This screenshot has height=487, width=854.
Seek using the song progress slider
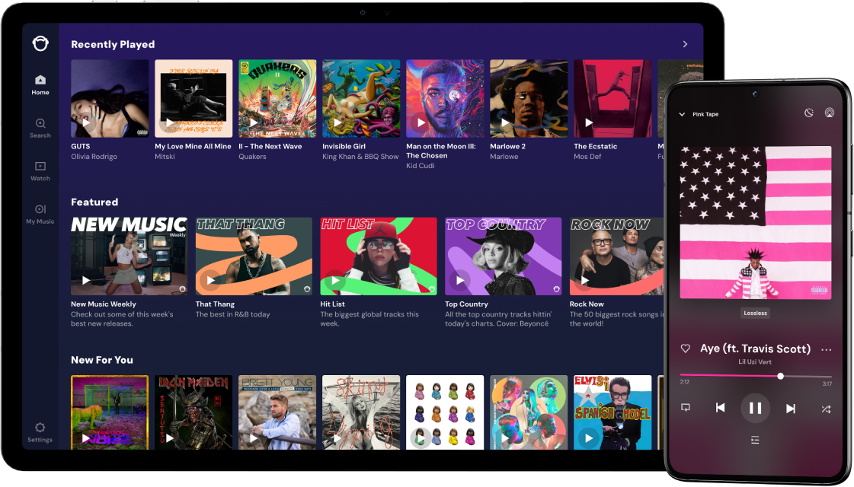coord(756,376)
